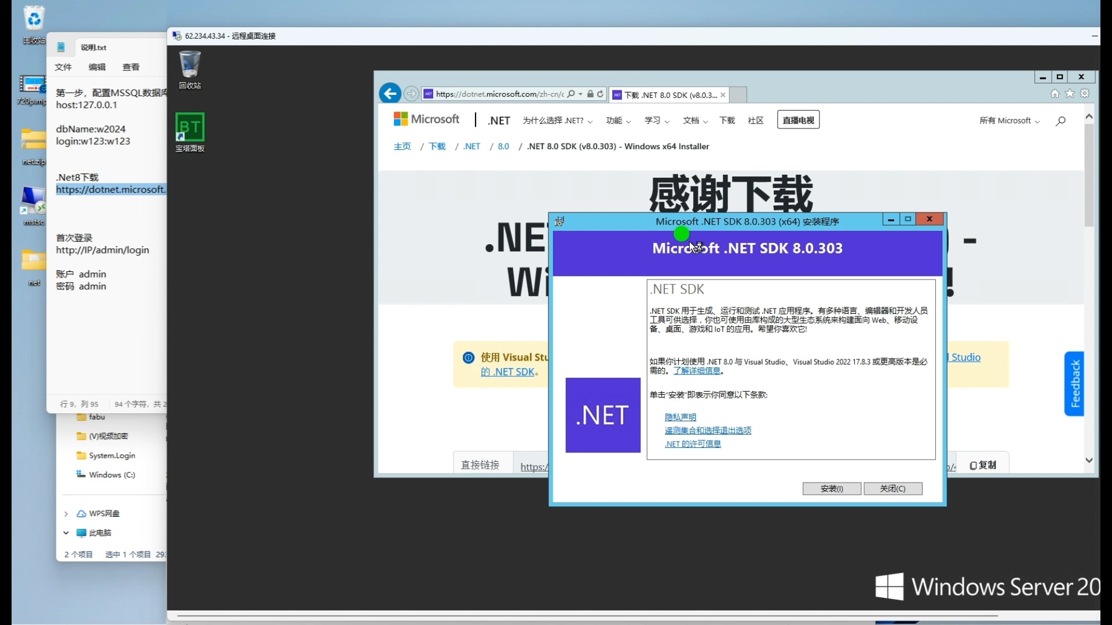Expand the 学习 dropdown menu
This screenshot has width=1112, height=625.
click(657, 120)
